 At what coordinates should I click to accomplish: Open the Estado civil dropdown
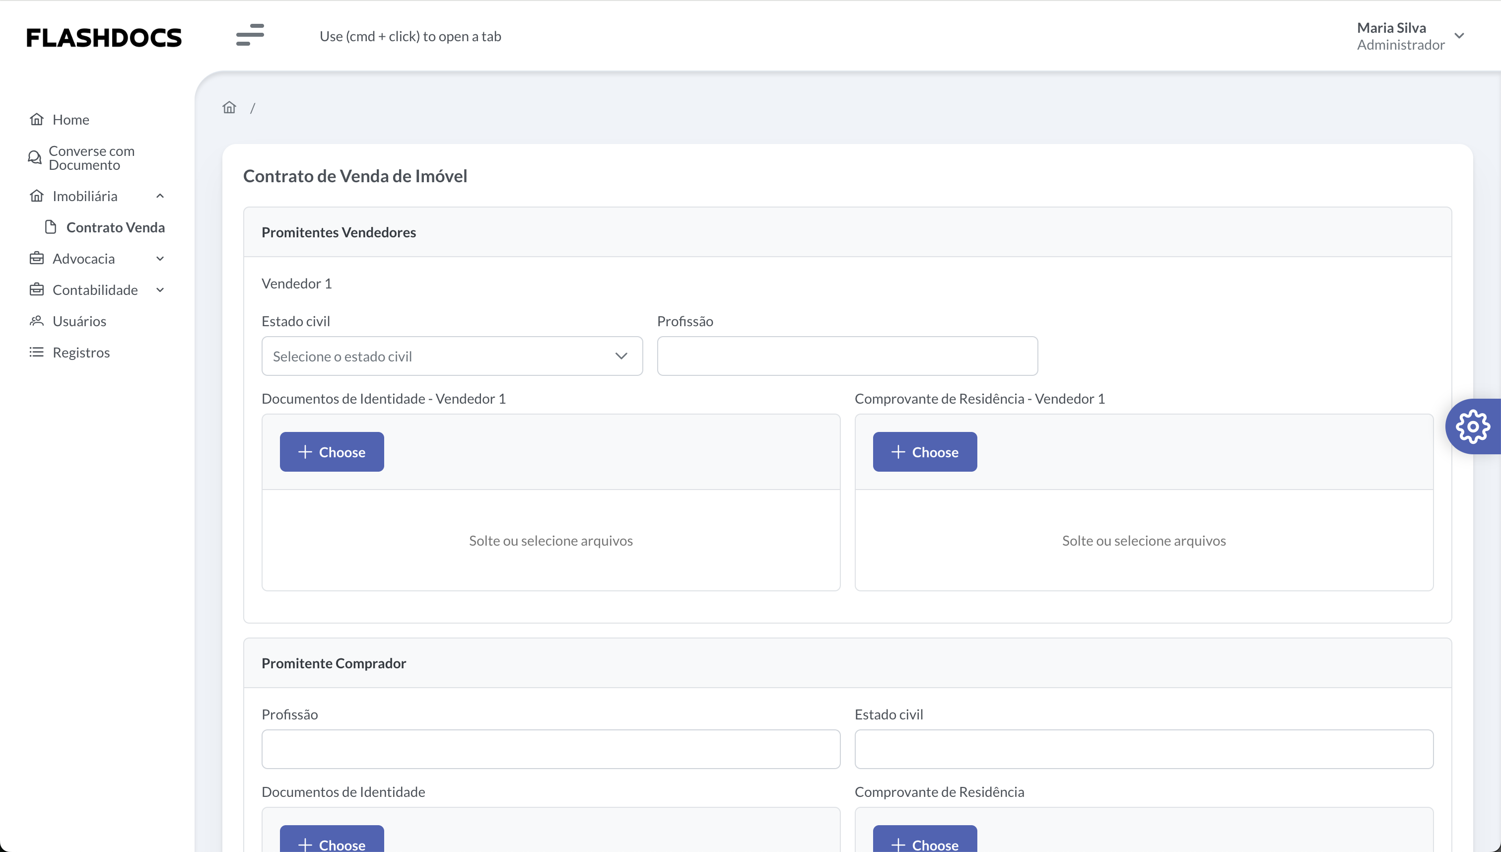point(452,356)
